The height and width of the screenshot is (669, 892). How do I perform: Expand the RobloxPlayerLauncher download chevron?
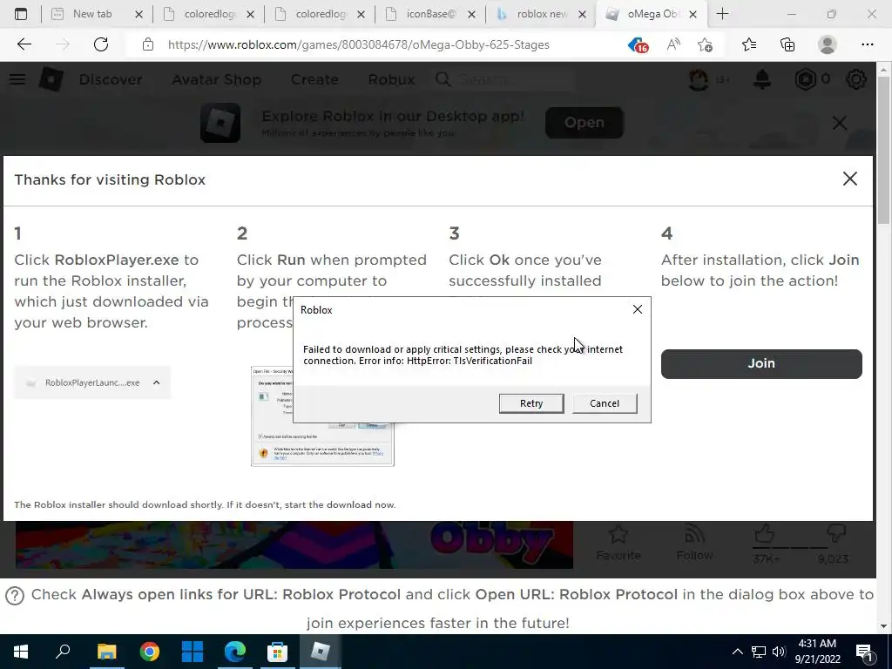(157, 383)
